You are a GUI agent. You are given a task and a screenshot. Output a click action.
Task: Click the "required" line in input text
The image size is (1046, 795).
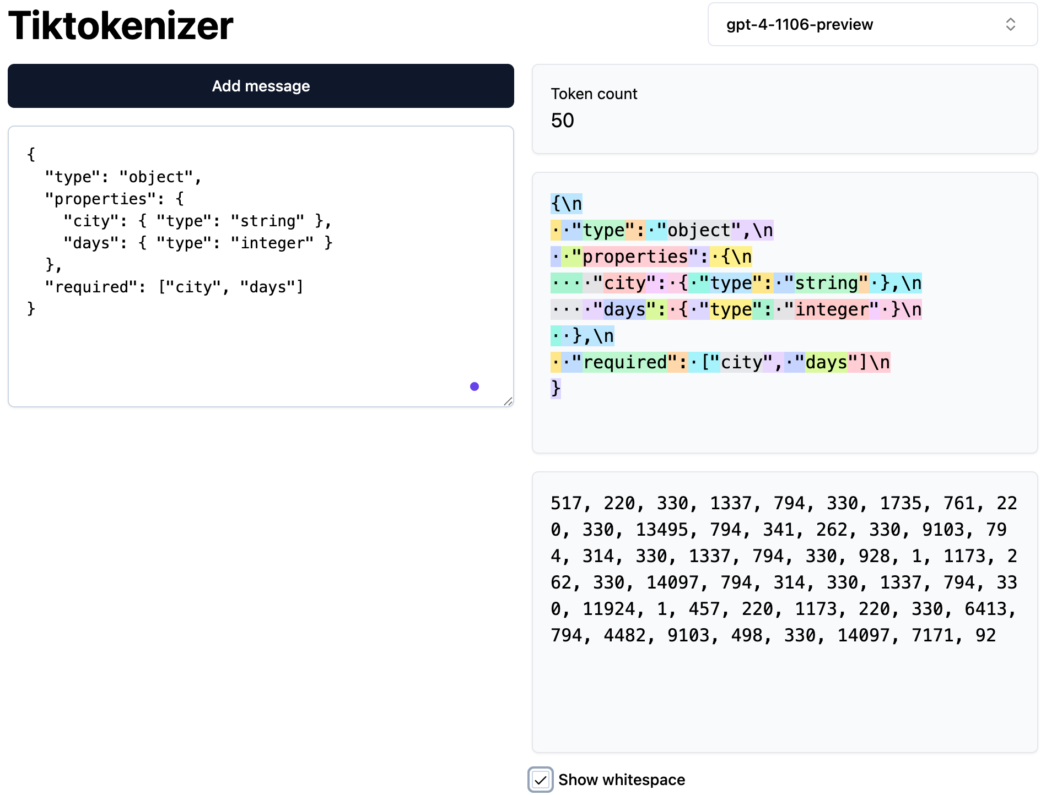point(174,287)
